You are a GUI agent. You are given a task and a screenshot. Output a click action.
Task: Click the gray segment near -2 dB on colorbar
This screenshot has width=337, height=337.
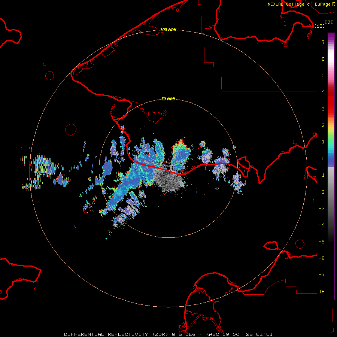(331, 191)
